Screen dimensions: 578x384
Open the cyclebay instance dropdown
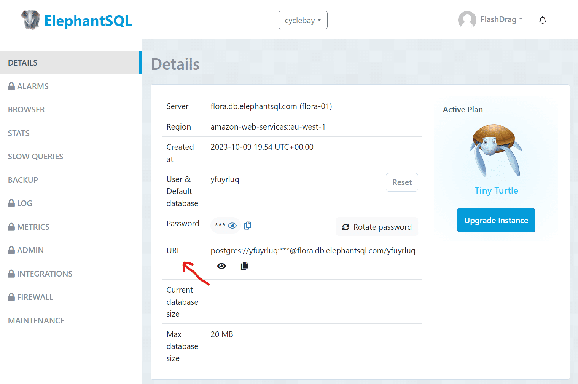pos(303,20)
